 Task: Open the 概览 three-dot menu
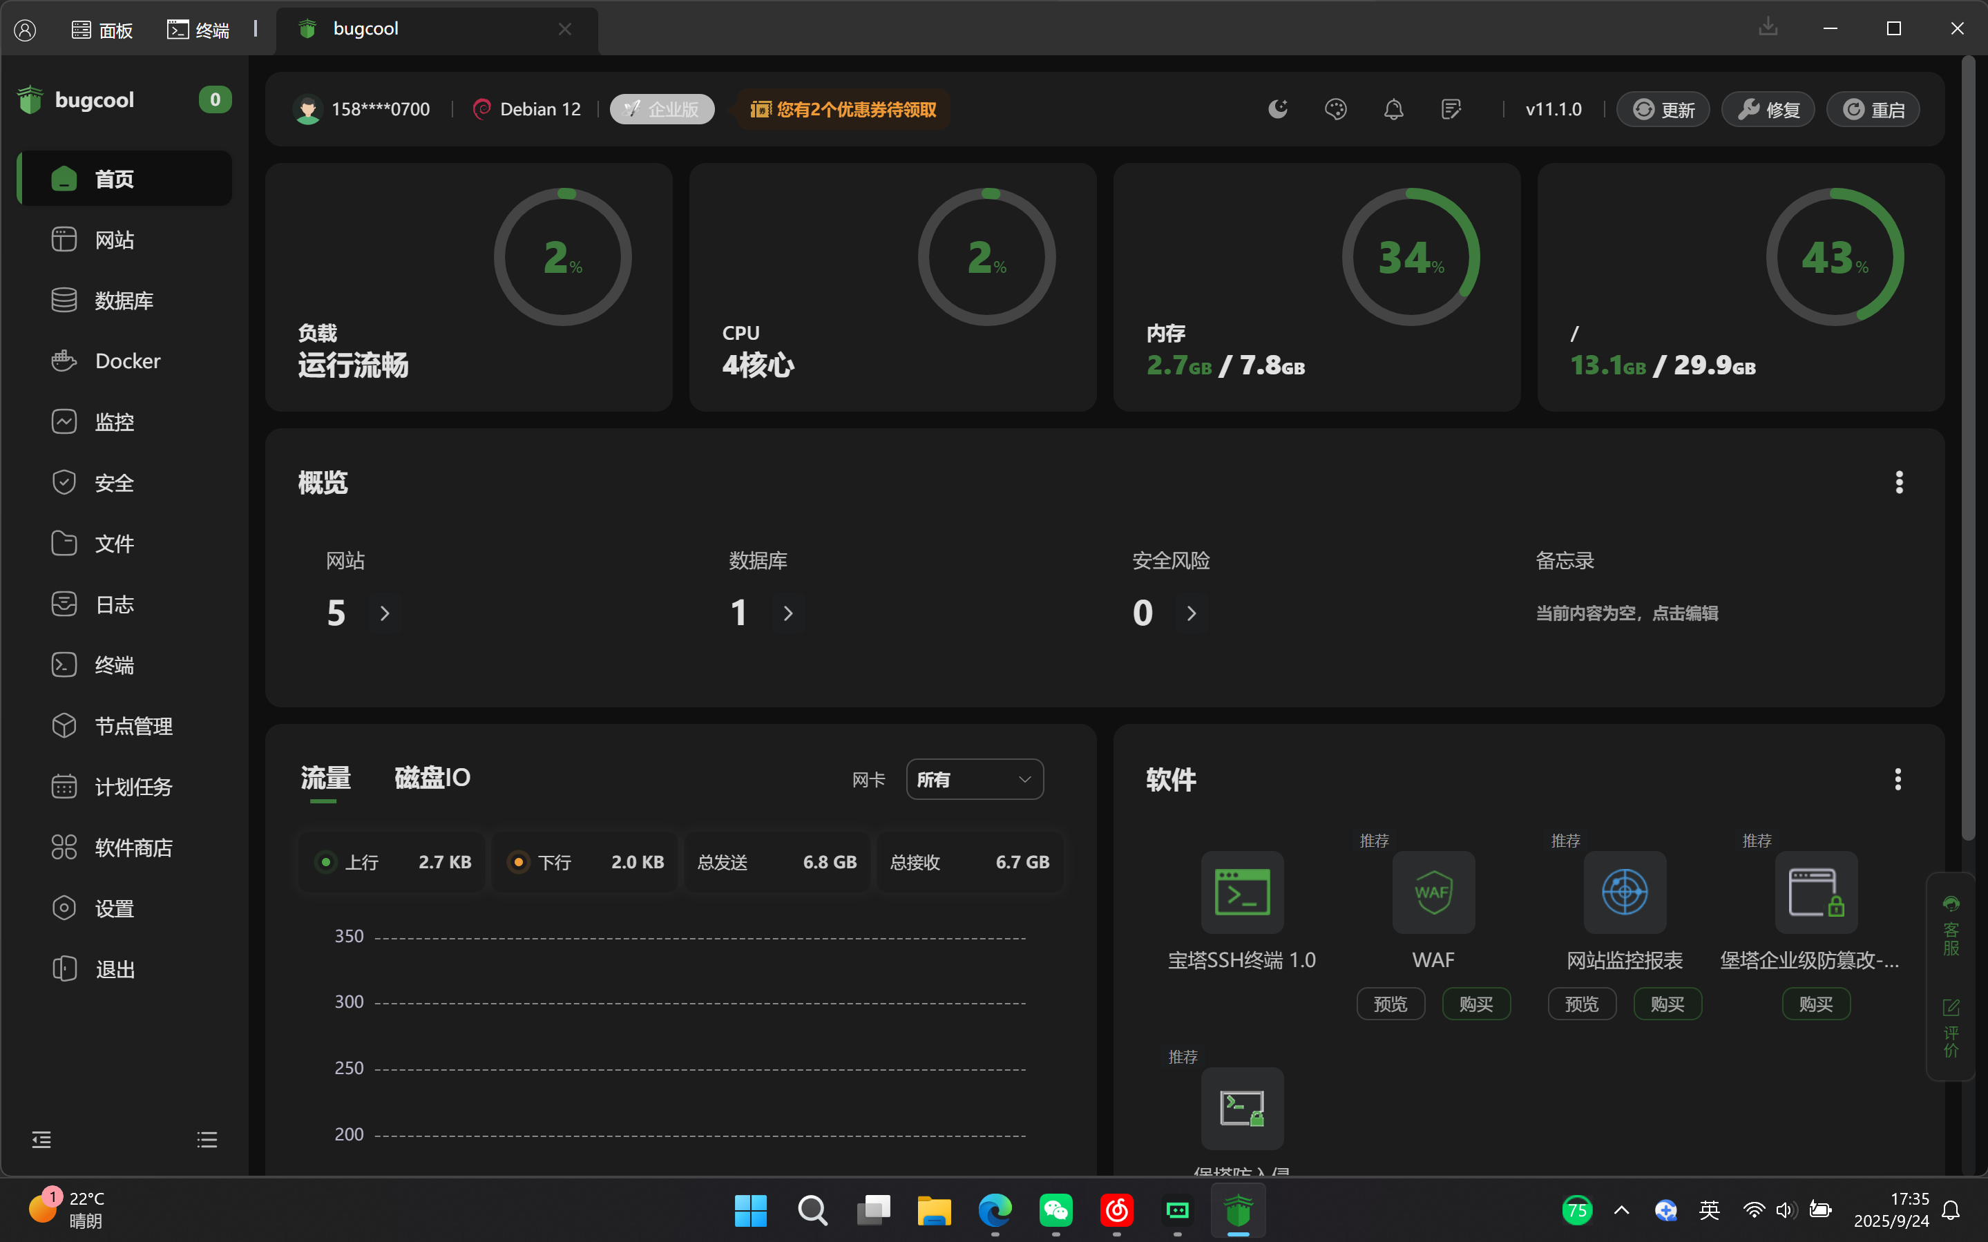[1898, 482]
